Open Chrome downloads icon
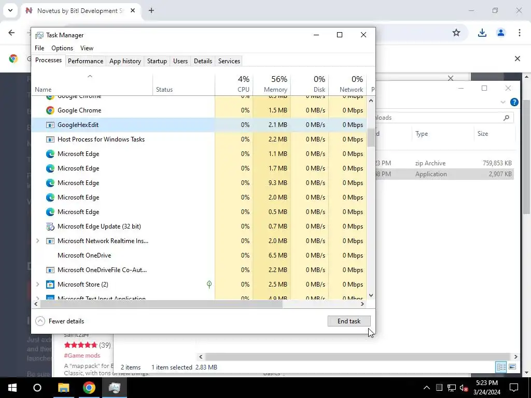Image resolution: width=531 pixels, height=398 pixels. (x=482, y=33)
